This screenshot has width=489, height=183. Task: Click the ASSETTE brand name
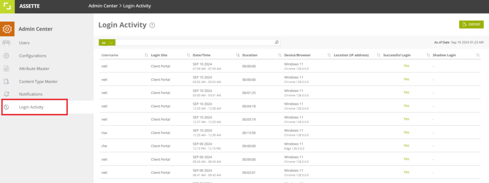tap(29, 6)
